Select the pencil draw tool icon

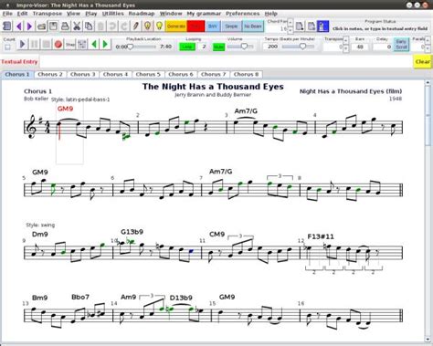136,26
